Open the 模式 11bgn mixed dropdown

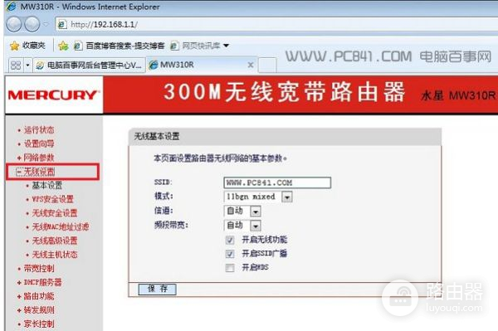(x=258, y=197)
